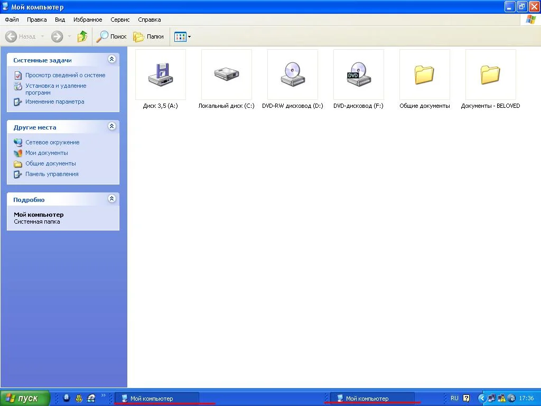This screenshot has width=541, height=406.
Task: Click Системная папка text in details
Action: click(37, 222)
